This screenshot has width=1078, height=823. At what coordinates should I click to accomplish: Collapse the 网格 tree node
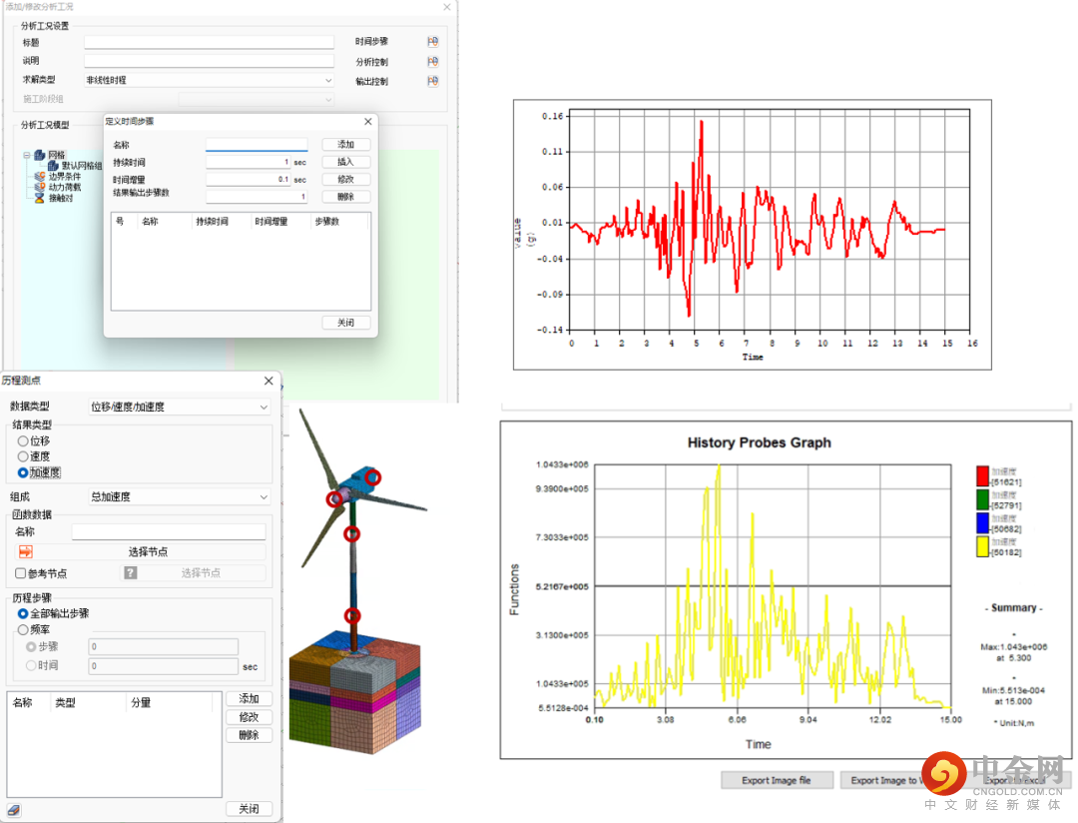pos(27,156)
